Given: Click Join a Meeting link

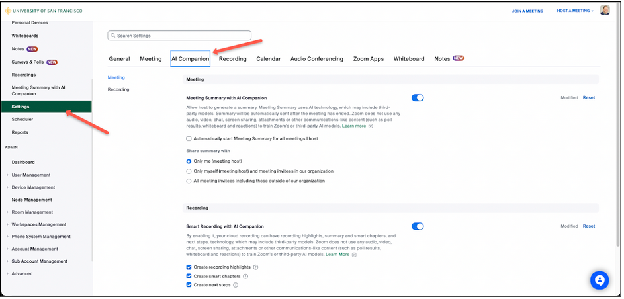Looking at the screenshot, I should pos(527,11).
